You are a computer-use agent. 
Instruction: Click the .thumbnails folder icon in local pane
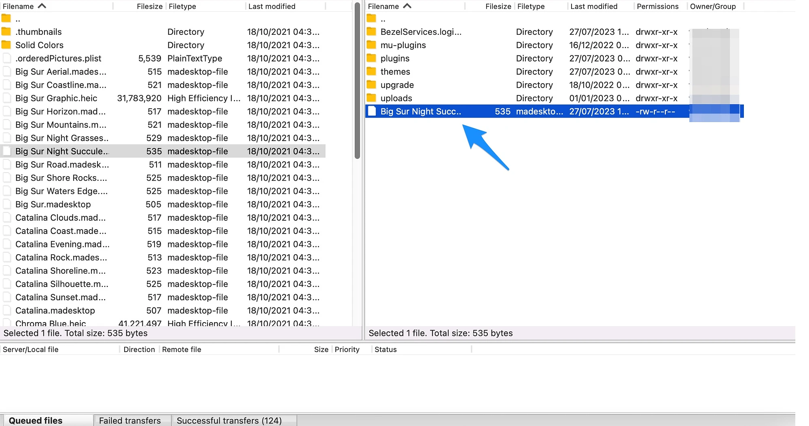point(6,32)
